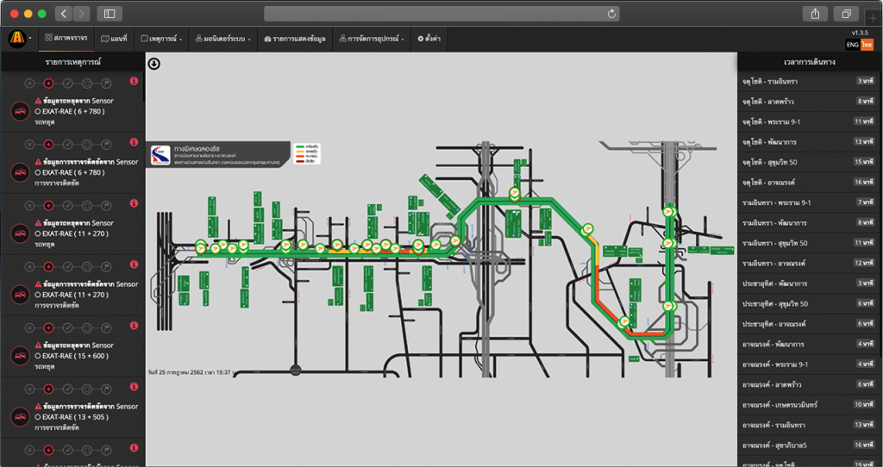The width and height of the screenshot is (883, 467).
Task: Click the info icon on the 15 + 600 event
Action: coord(134,325)
